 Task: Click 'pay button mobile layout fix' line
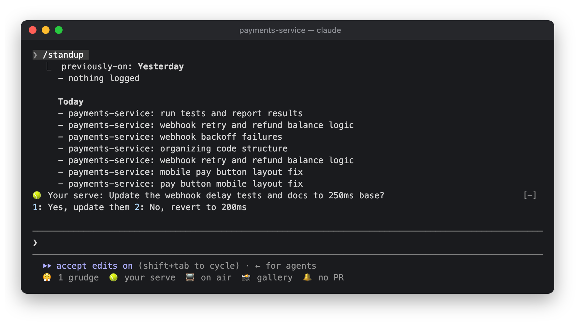(x=181, y=184)
